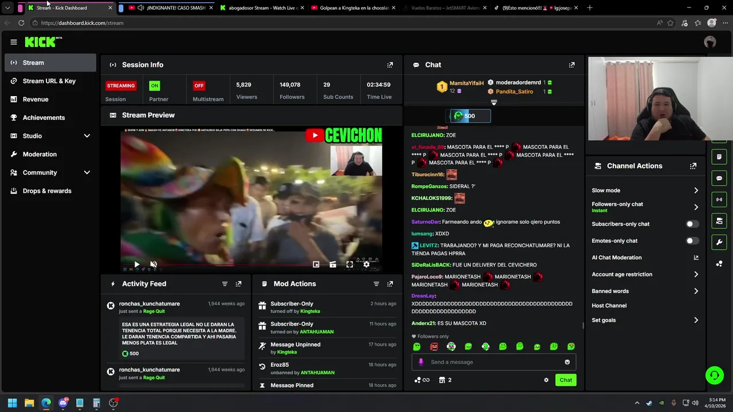
Task: Open stream preview settings gear
Action: click(x=366, y=264)
